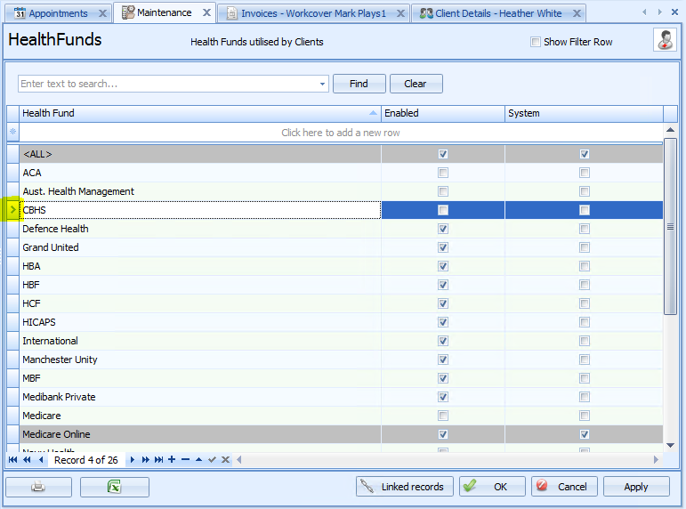Check Enabled for Medicare row
The image size is (686, 509).
point(443,416)
